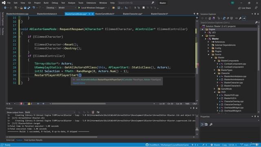Image resolution: width=261 pixels, height=147 pixels.
Task: Select OverheadWidget.h in Solution Explorer
Action: (232, 111)
